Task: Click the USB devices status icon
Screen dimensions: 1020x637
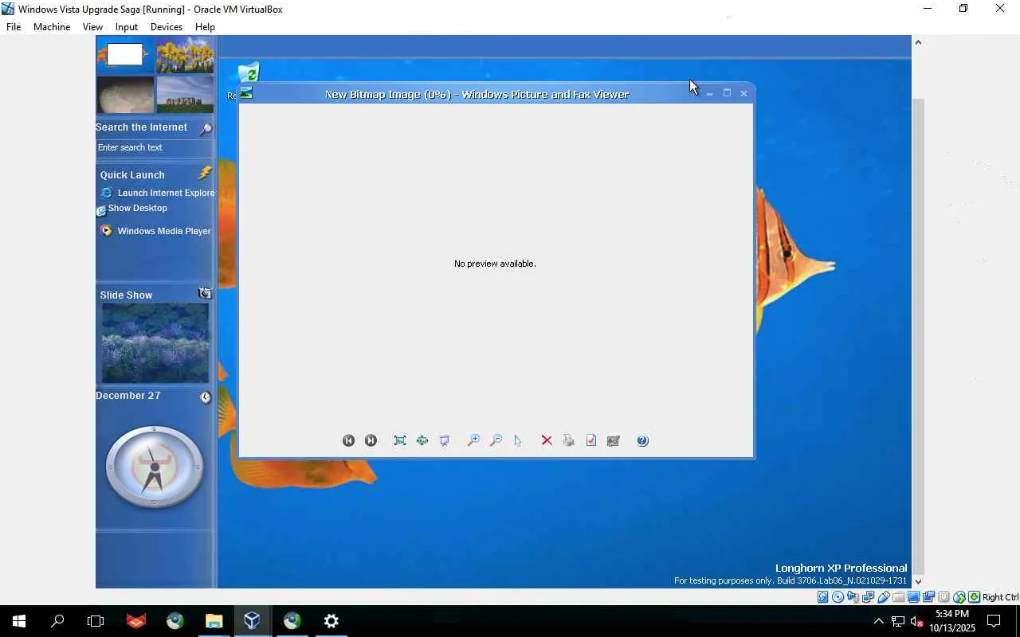Action: [884, 597]
